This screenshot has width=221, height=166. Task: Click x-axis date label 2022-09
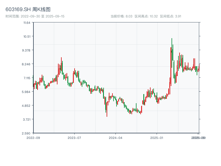[33, 138]
